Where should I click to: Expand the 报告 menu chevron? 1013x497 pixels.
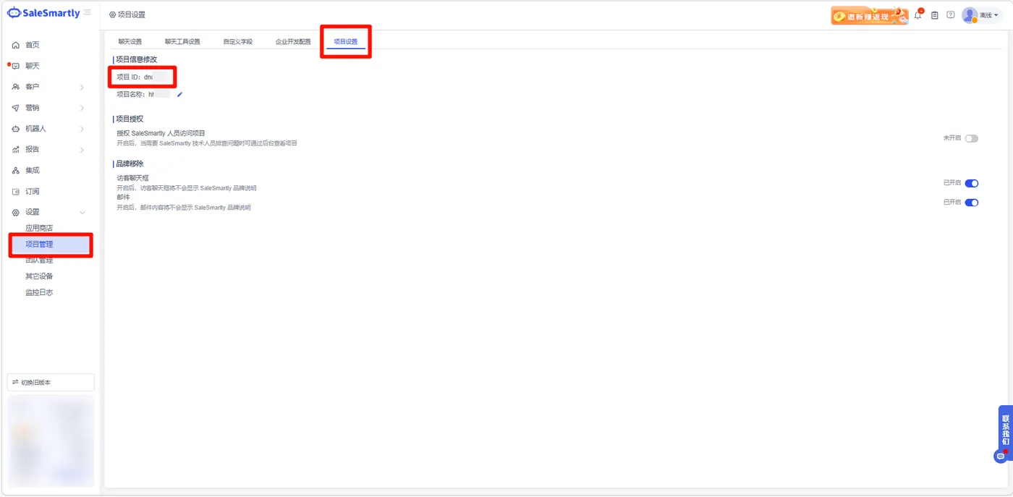pos(82,150)
